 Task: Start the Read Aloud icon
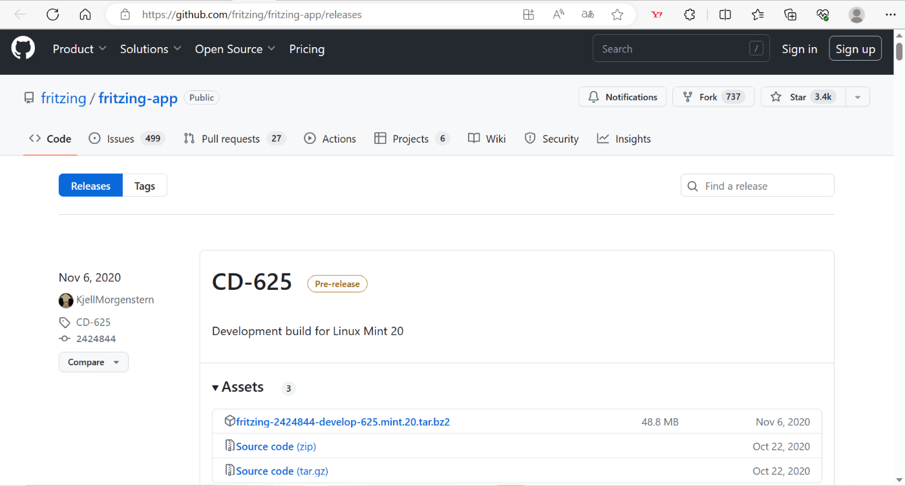[x=559, y=14]
